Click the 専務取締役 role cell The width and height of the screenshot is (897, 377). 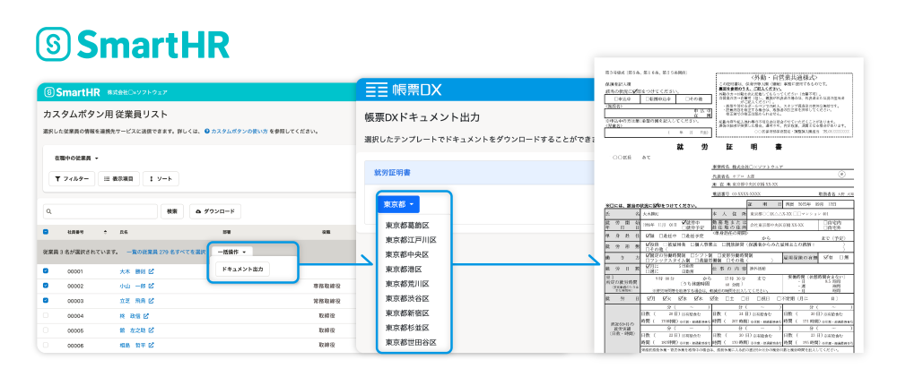pyautogui.click(x=327, y=287)
